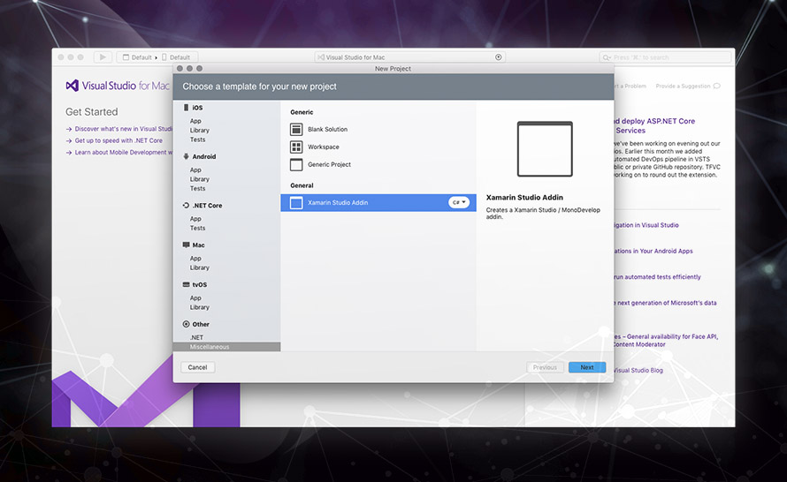Select Tests under iOS
Image resolution: width=787 pixels, height=482 pixels.
[197, 139]
